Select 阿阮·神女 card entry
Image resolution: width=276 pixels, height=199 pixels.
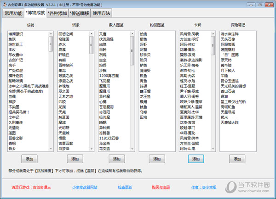pyautogui.click(x=188, y=44)
